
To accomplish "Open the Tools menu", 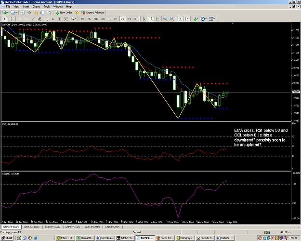I will click(x=47, y=7).
